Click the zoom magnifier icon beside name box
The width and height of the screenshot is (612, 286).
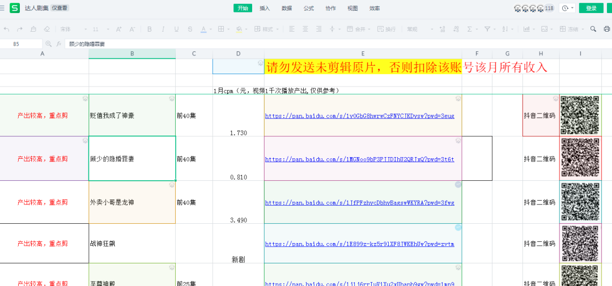pos(48,44)
